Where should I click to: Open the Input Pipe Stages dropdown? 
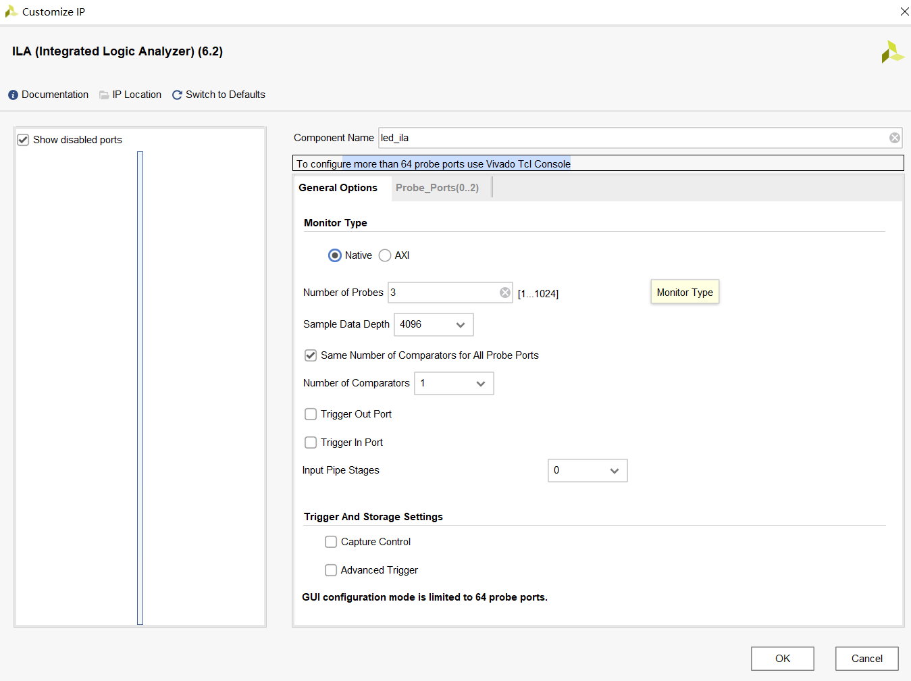[x=588, y=470]
